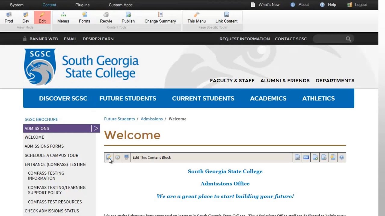Image resolution: width=385 pixels, height=216 pixels.
Task: Click the blue help globe icon in content block bar
Action: coord(342,157)
